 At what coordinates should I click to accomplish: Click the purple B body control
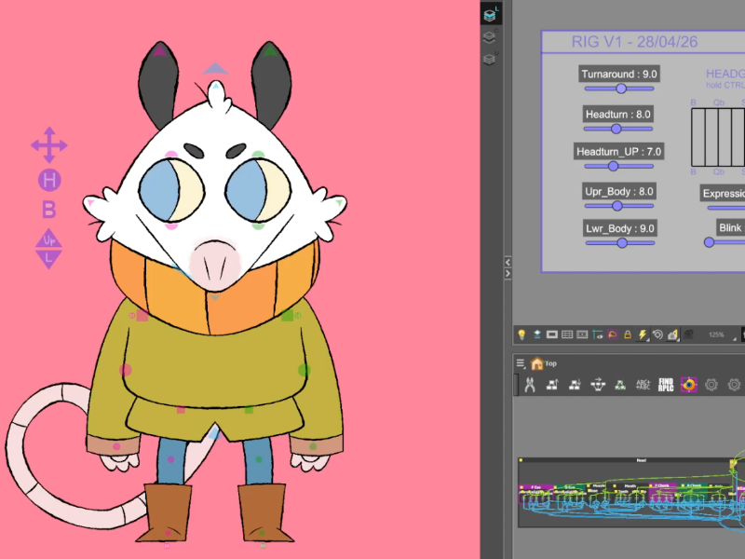(49, 209)
